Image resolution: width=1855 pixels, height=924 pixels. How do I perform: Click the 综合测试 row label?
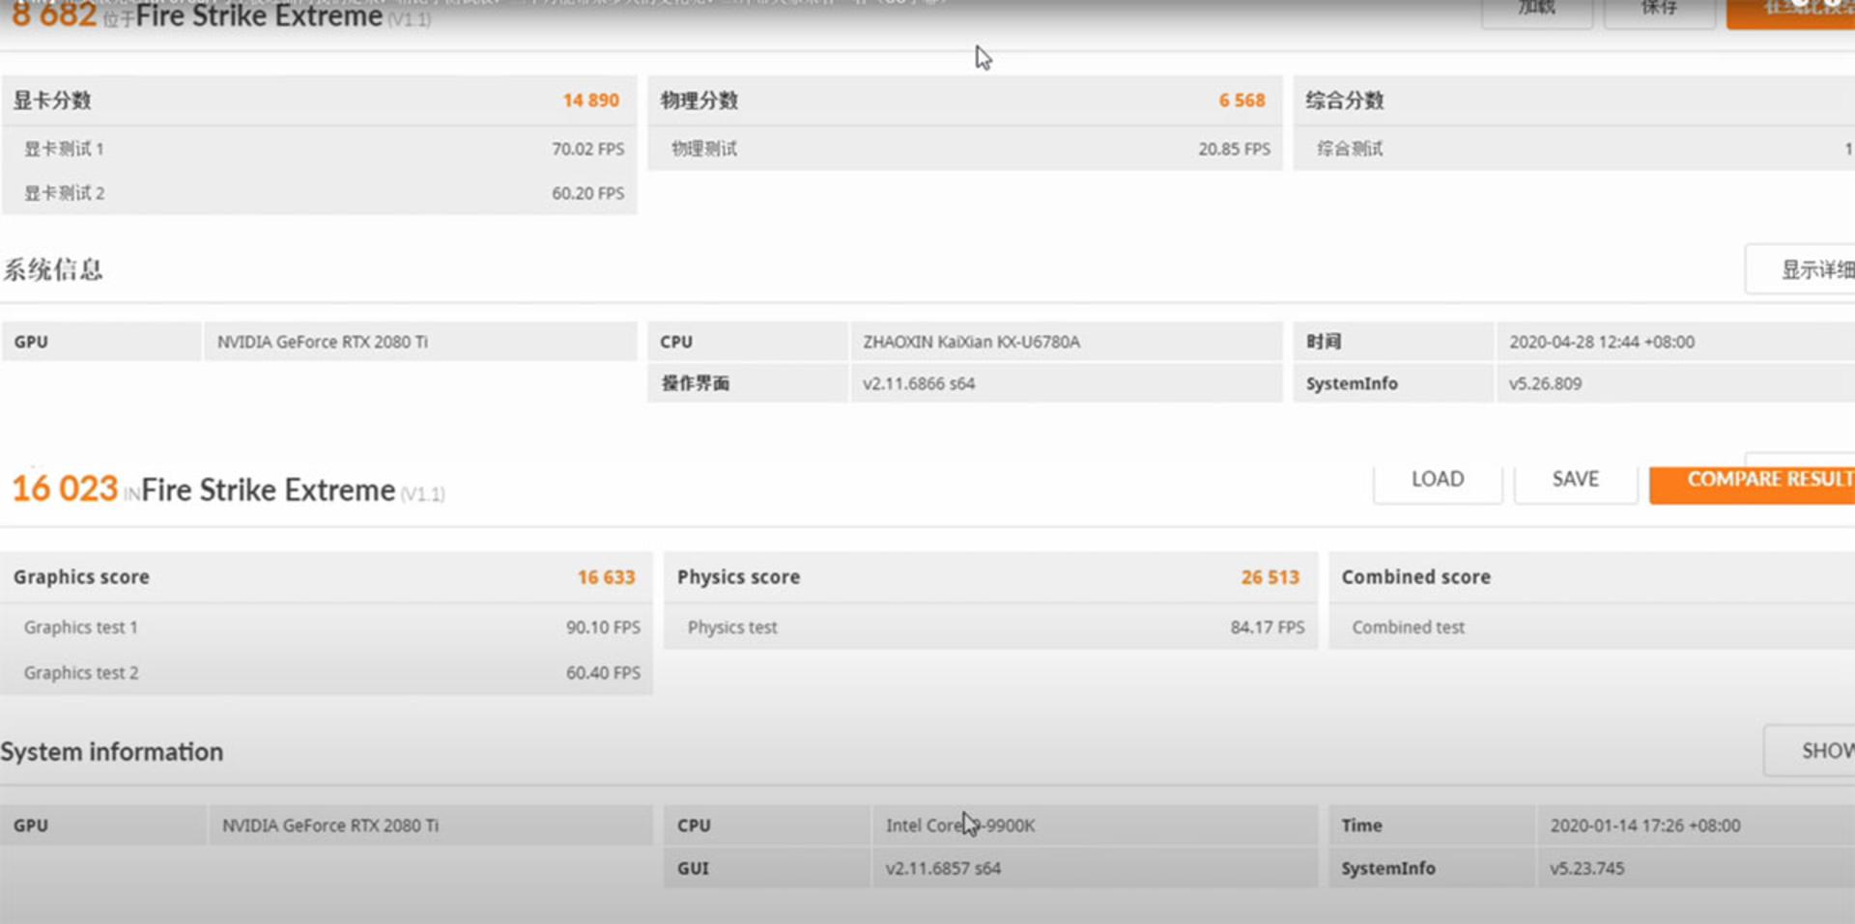click(x=1350, y=149)
